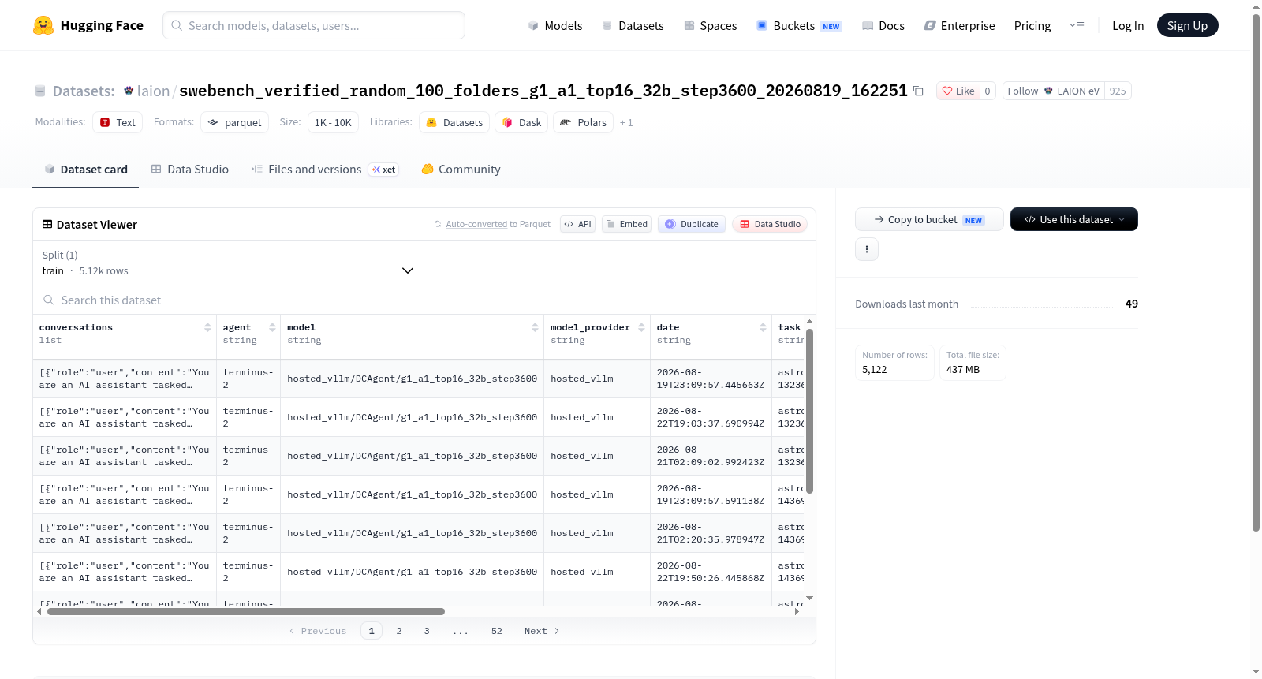The image size is (1262, 679).
Task: Expand the Use this dataset dropdown
Action: (1073, 219)
